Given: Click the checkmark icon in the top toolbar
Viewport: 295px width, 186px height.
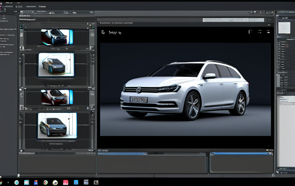Looking at the screenshot, I should click(x=33, y=12).
